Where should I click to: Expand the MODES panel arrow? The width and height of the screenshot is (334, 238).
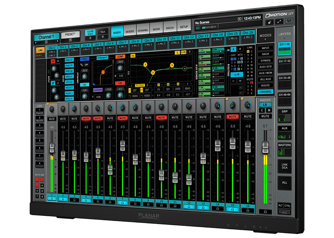265,40
